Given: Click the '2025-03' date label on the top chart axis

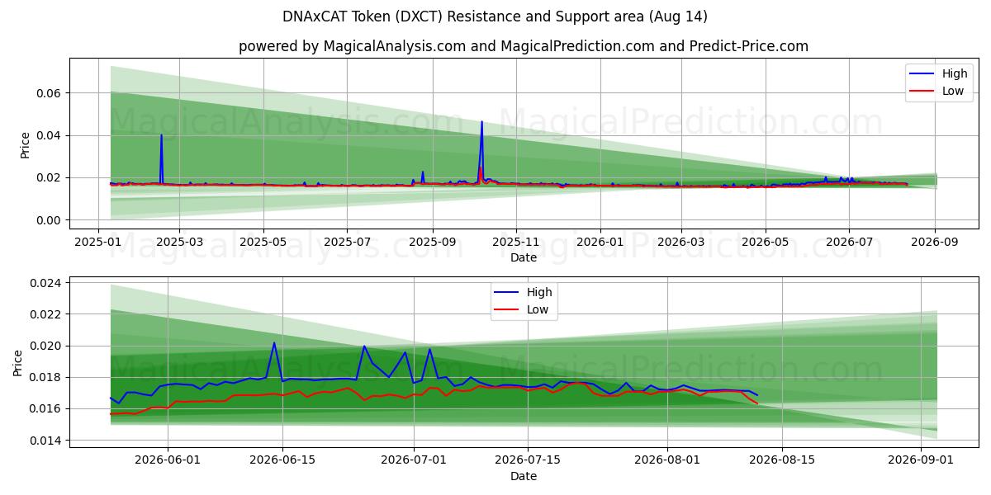Looking at the screenshot, I should pyautogui.click(x=180, y=243).
